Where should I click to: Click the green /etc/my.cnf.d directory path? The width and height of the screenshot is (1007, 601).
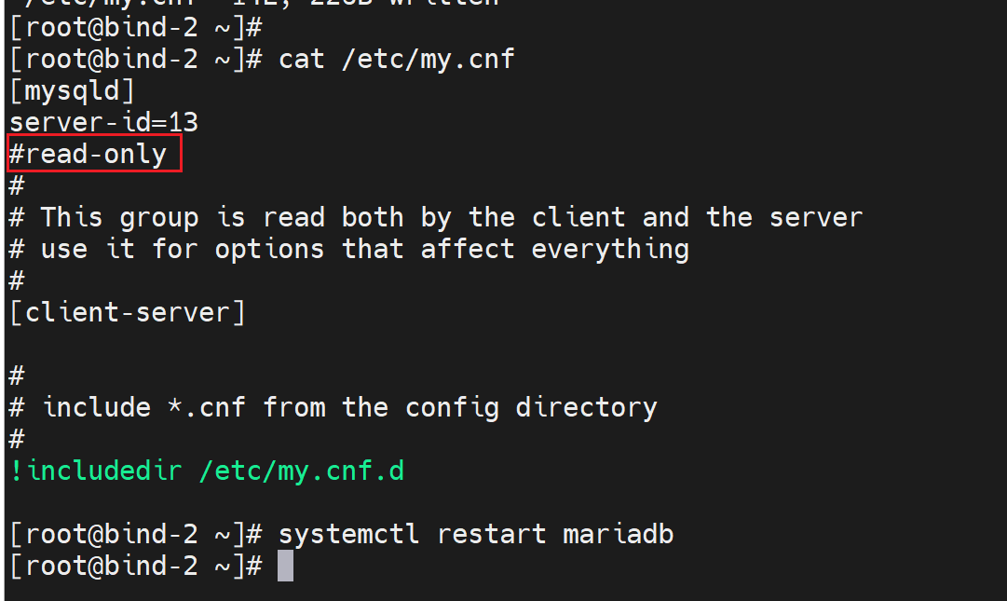point(302,471)
